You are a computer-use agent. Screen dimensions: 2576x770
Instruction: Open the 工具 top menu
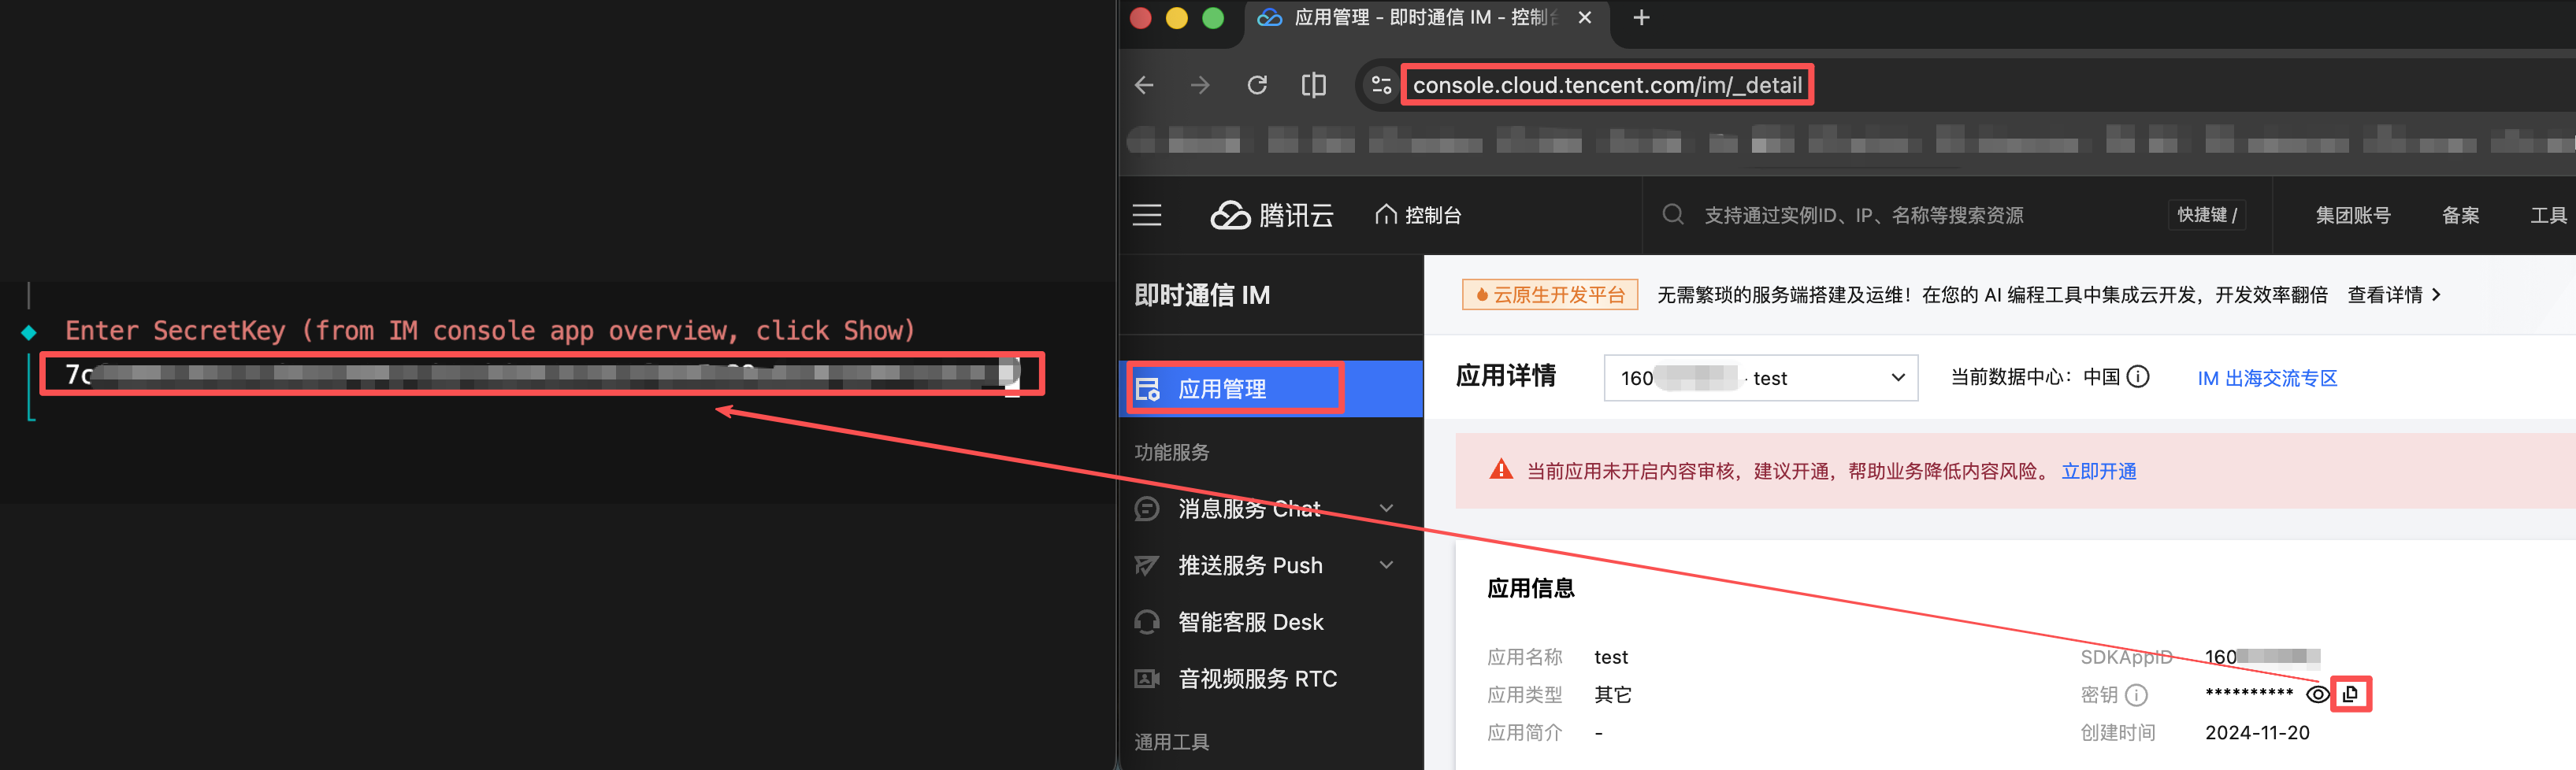coord(2548,215)
